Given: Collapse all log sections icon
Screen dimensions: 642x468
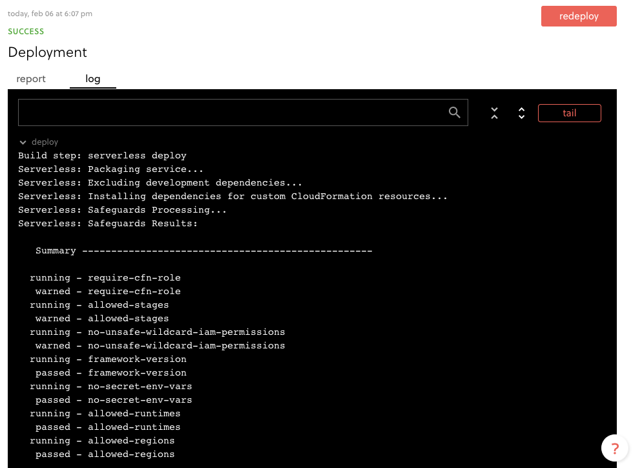Looking at the screenshot, I should click(495, 113).
